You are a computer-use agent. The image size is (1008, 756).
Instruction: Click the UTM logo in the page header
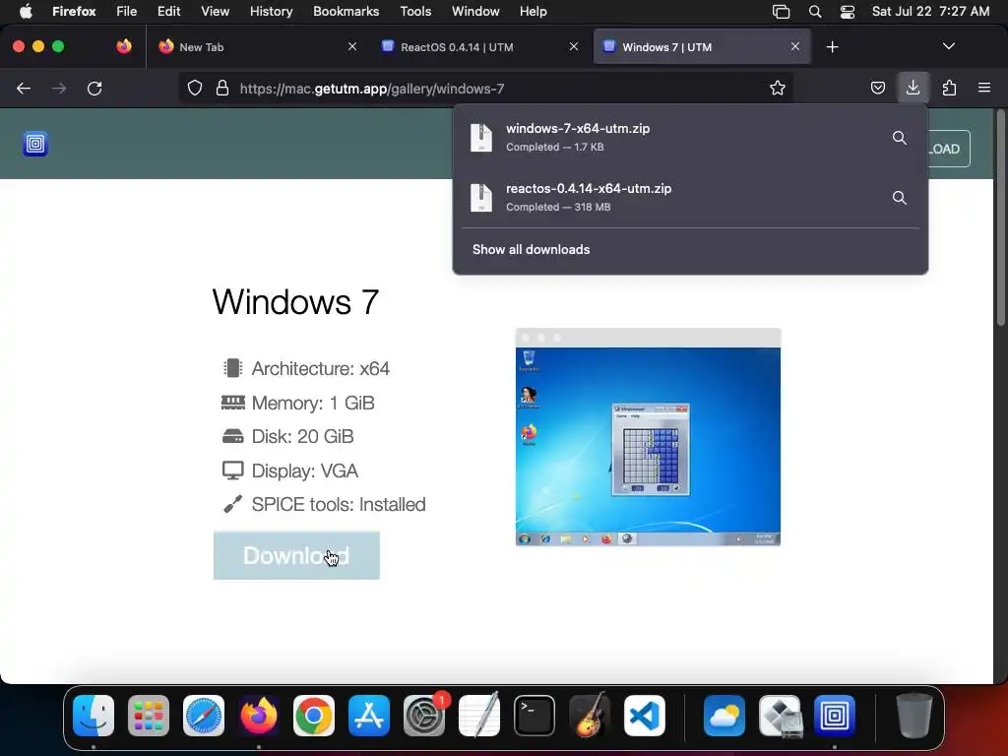35,144
